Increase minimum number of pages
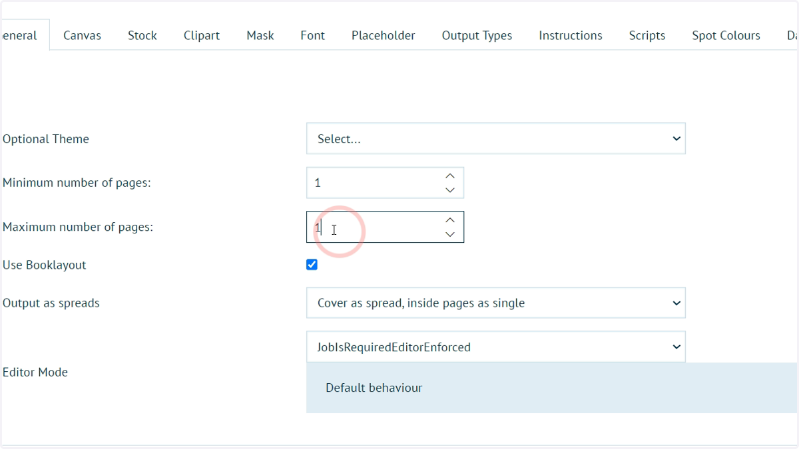 (x=450, y=176)
